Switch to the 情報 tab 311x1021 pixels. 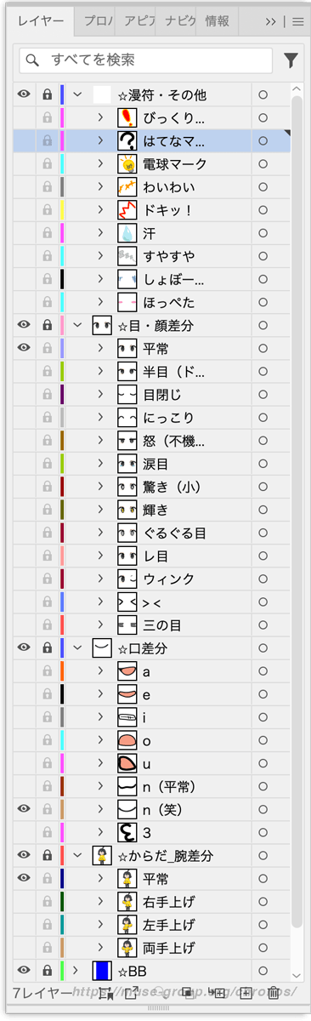[x=218, y=22]
